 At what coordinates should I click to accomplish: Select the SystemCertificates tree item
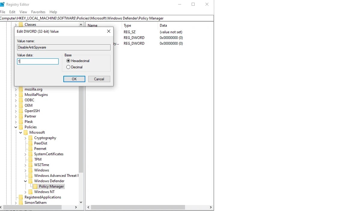tap(49, 154)
